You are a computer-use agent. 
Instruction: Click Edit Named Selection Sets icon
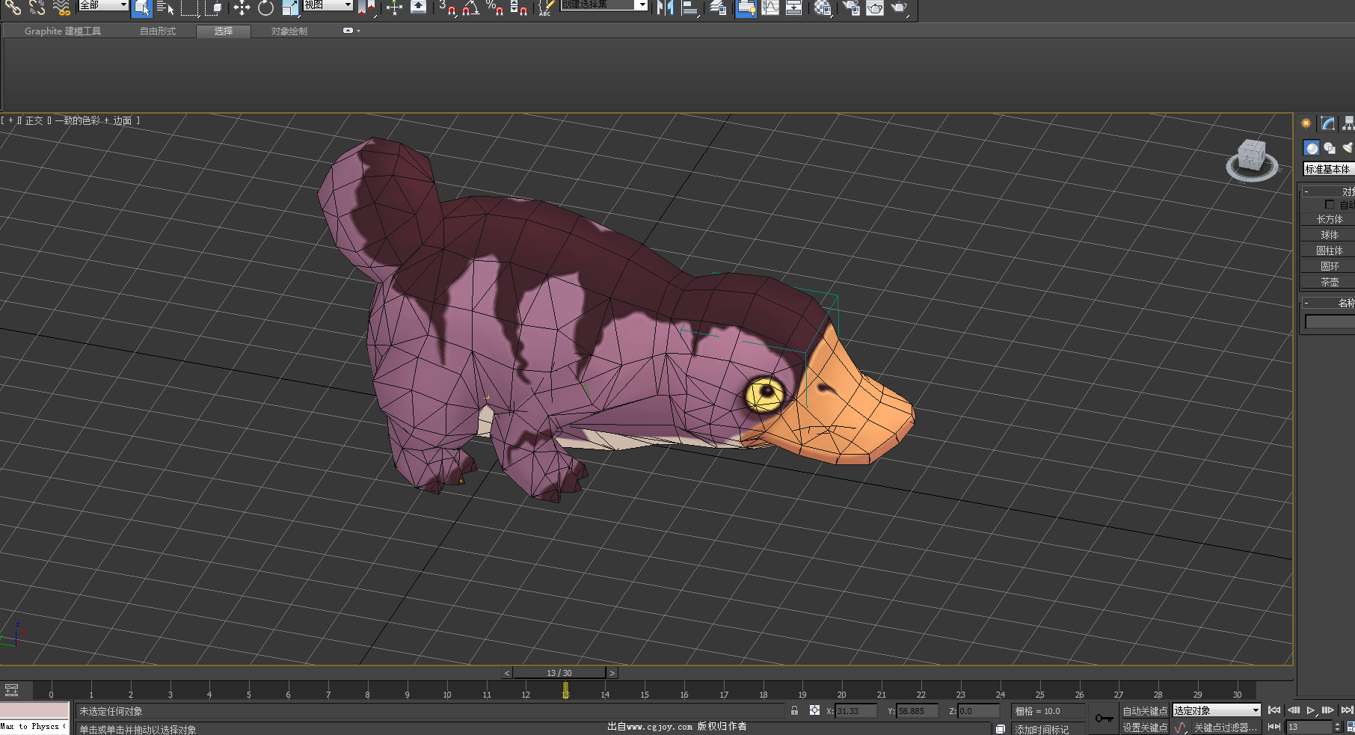546,7
